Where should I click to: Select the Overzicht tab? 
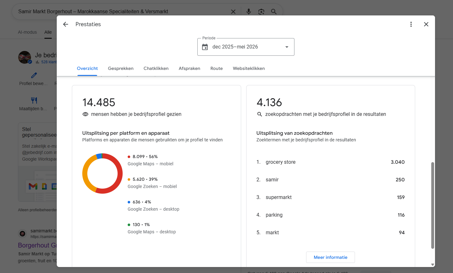[x=87, y=68]
